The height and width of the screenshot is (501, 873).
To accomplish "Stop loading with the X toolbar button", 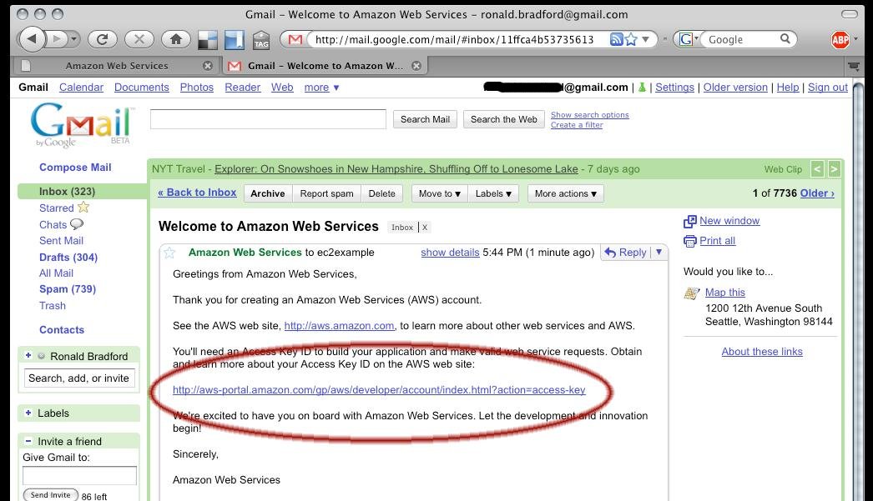I will [139, 39].
